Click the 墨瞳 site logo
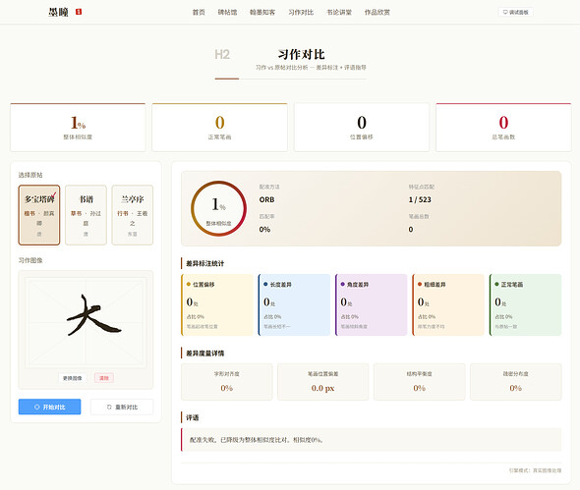 pyautogui.click(x=58, y=12)
